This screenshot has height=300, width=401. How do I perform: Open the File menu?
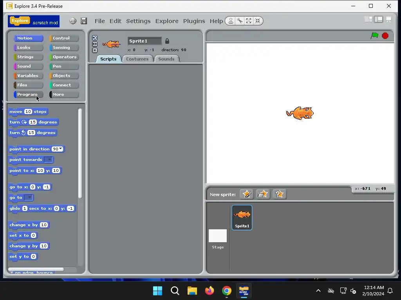(x=100, y=21)
